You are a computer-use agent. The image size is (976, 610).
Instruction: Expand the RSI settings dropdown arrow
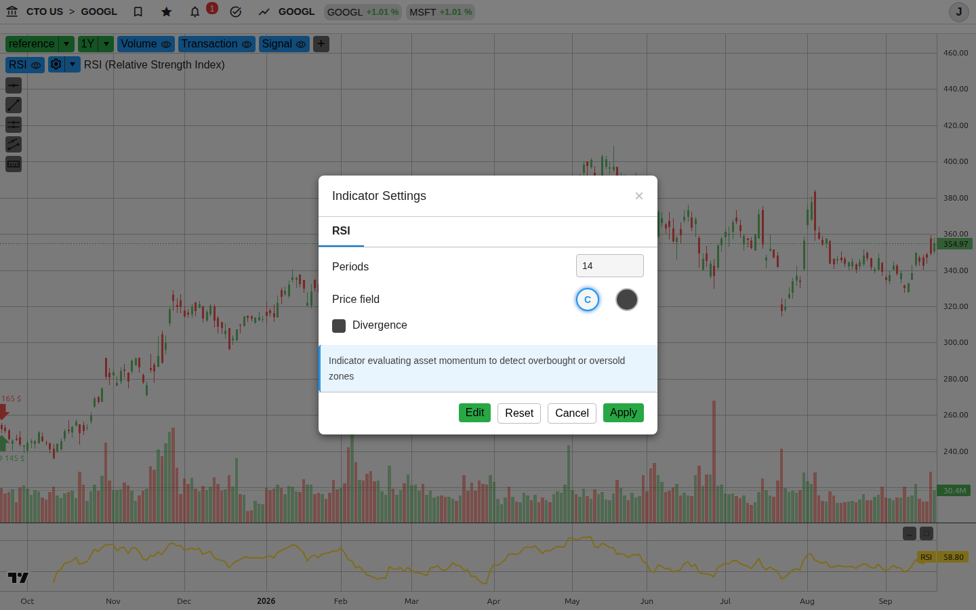(73, 64)
